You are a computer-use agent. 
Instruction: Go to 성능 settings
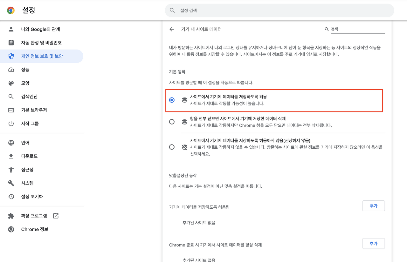42,70
